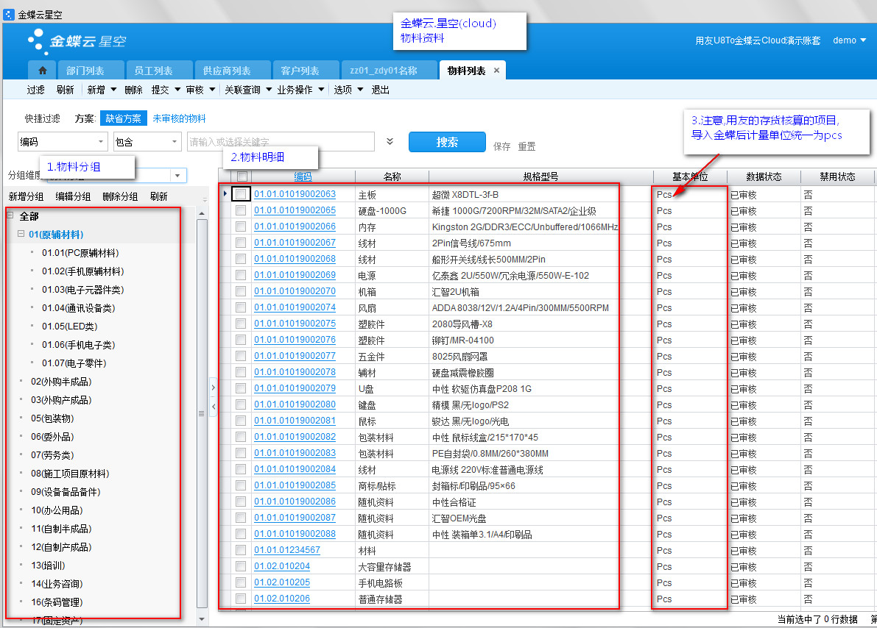Expand the double-chevron advanced filter icon
877x628 pixels.
point(390,141)
